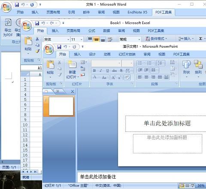The image size is (206, 189).
Task: Open PowerPoint font dialog launcher
Action: point(132,83)
